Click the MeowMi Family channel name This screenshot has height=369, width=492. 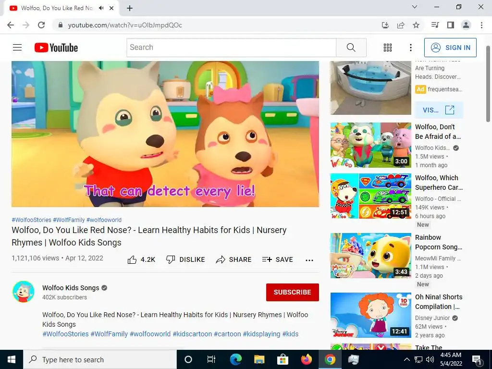point(438,258)
